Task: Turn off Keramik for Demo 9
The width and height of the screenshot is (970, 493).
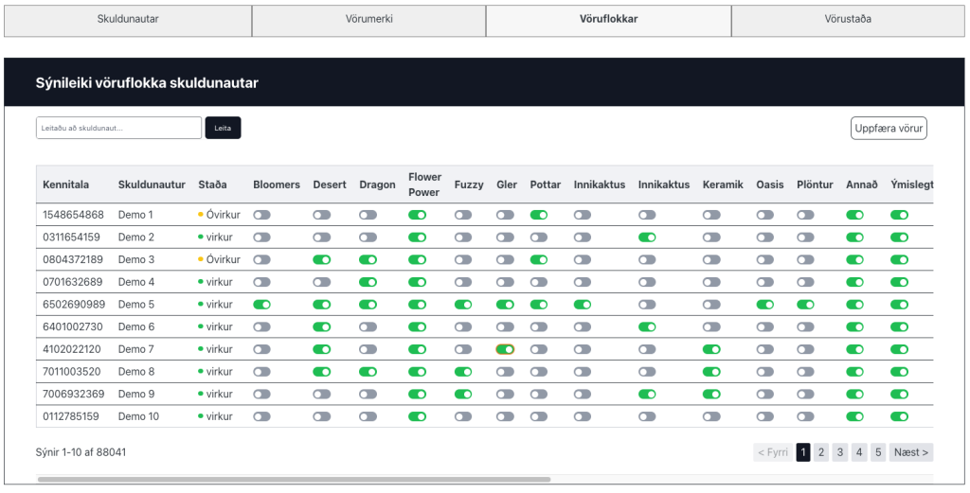Action: pos(711,394)
